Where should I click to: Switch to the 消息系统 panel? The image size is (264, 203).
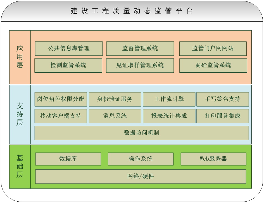(115, 116)
